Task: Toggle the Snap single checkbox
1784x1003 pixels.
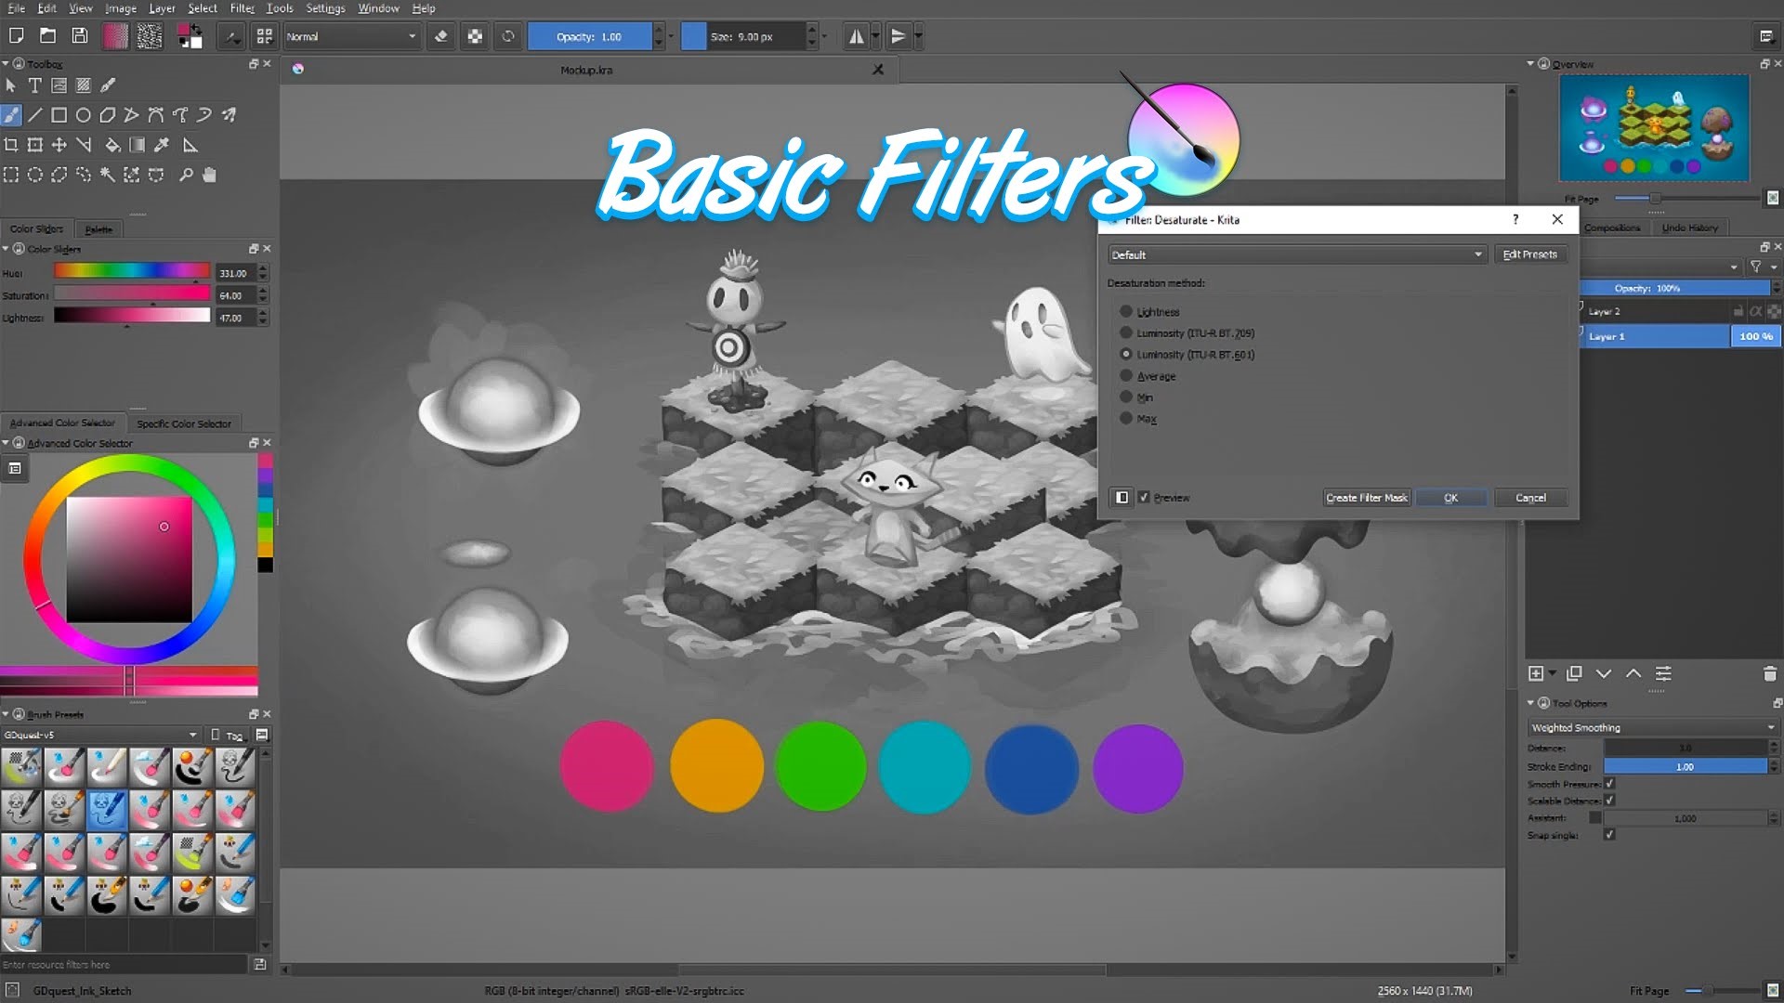Action: tap(1609, 835)
